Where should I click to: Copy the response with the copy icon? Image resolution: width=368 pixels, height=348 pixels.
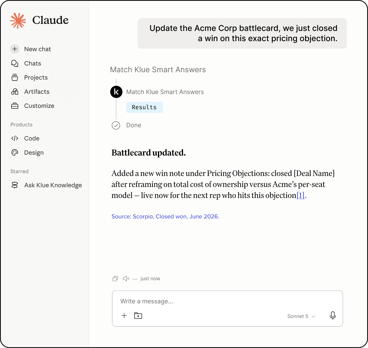(x=115, y=279)
